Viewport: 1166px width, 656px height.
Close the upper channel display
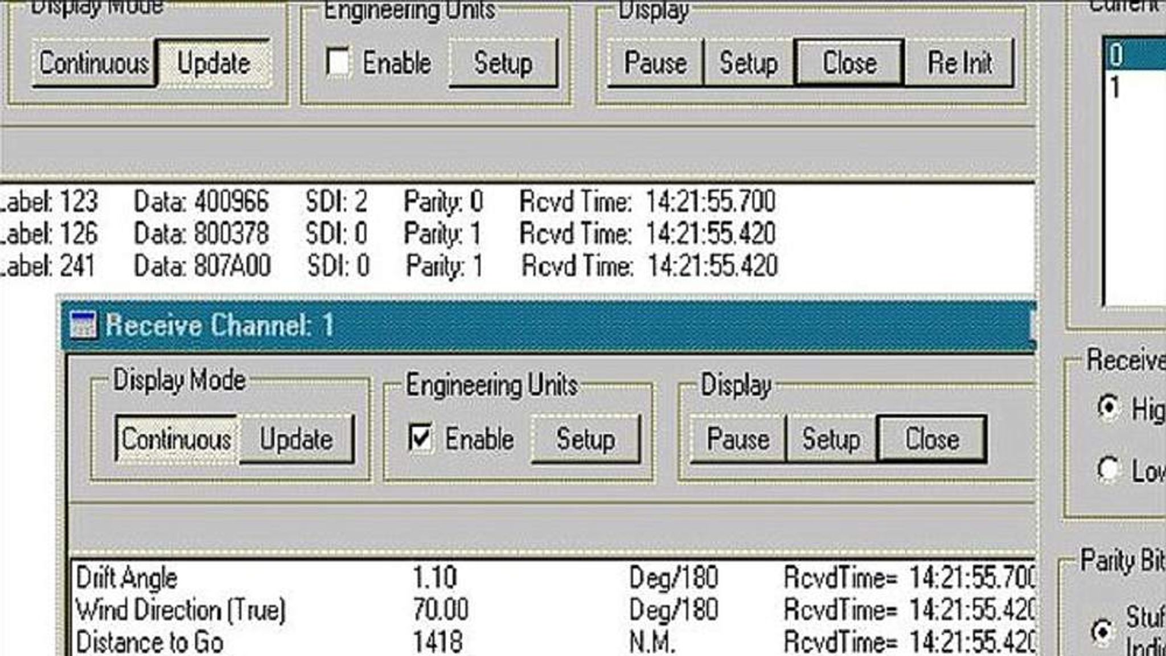849,63
